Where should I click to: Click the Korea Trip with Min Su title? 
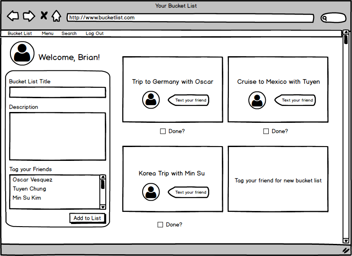pos(172,173)
